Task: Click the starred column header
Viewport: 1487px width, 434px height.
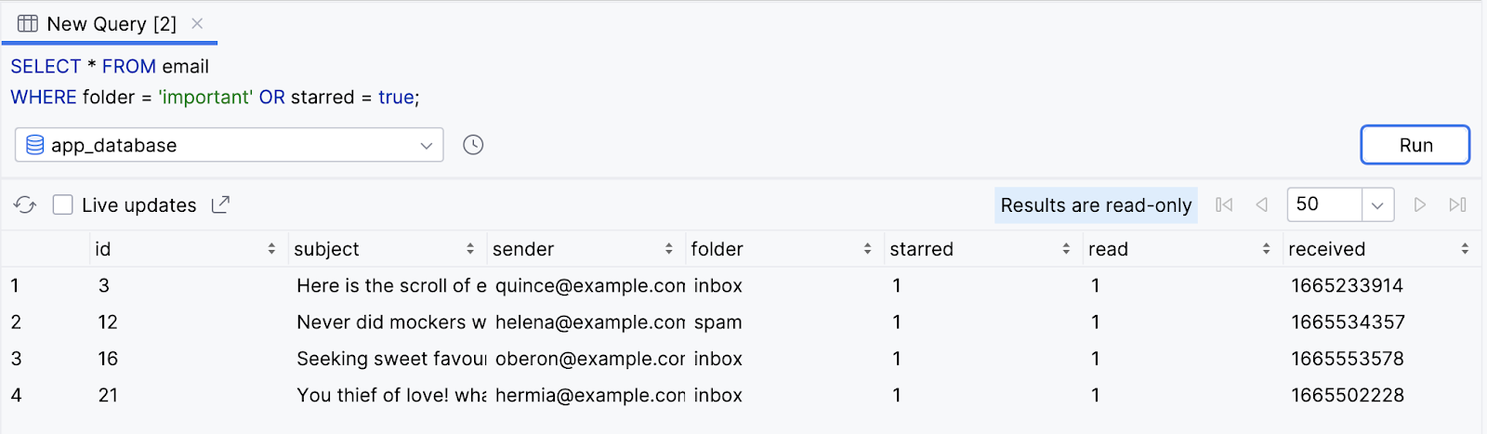Action: (921, 249)
